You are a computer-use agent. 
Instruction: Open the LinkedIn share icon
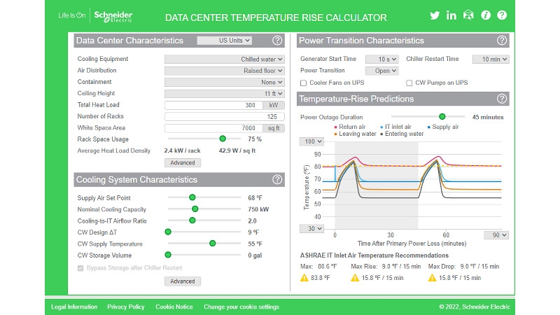[x=451, y=15]
